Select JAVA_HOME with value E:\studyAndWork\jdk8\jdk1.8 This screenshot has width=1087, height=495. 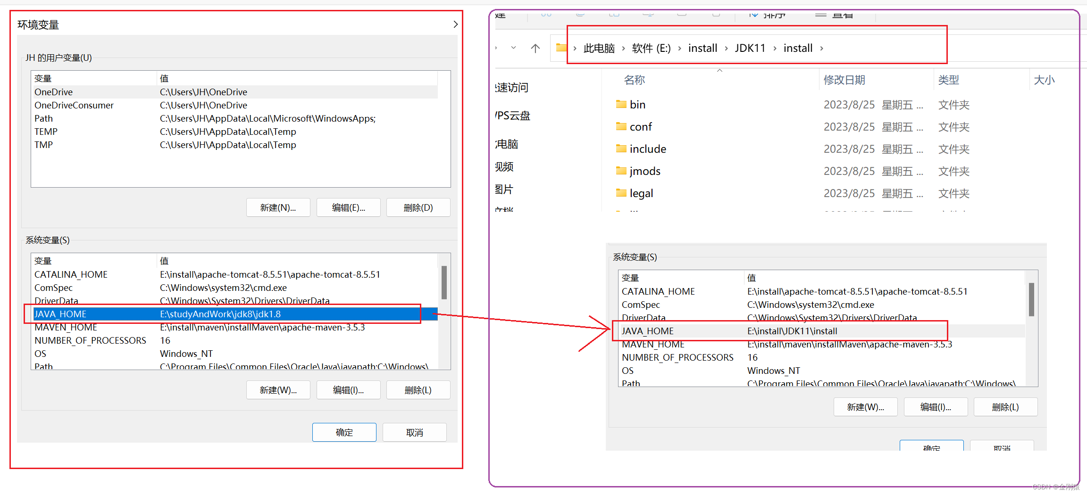click(235, 314)
